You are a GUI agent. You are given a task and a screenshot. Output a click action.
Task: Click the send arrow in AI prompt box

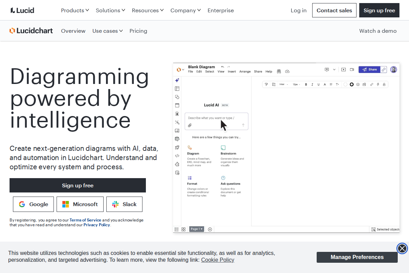(x=243, y=125)
